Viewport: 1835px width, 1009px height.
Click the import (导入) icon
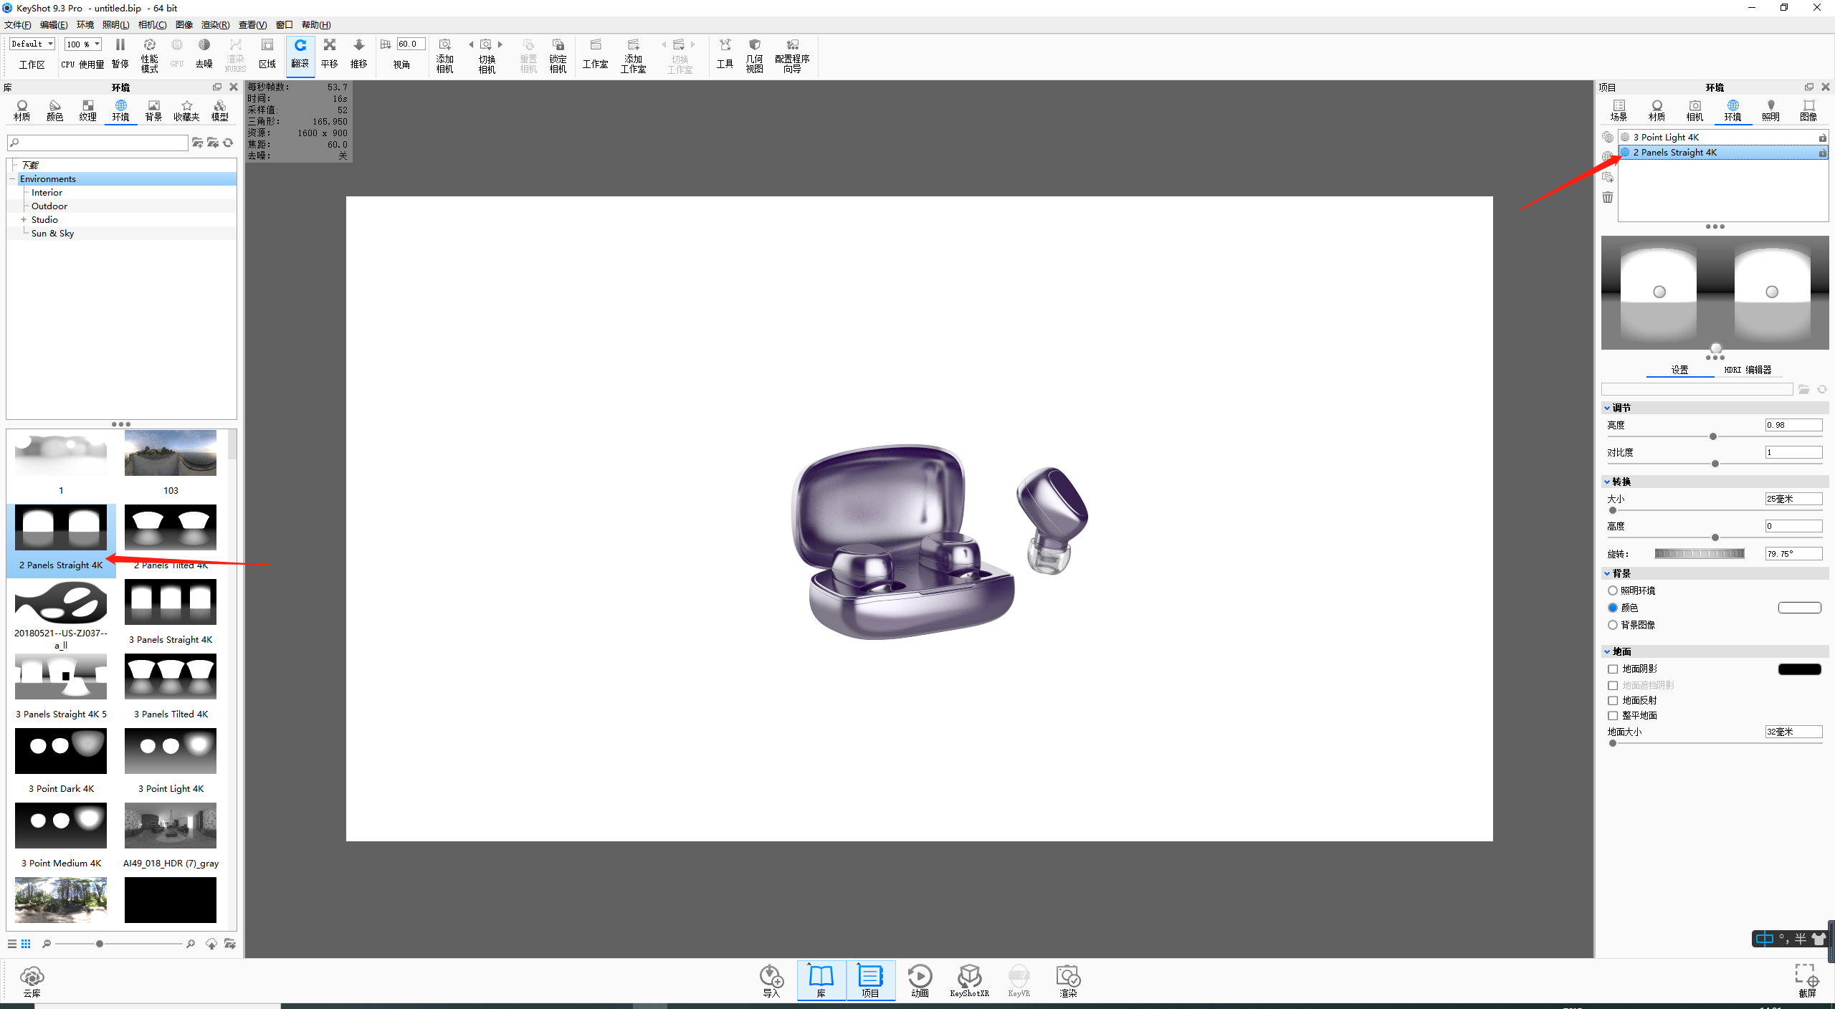771,980
